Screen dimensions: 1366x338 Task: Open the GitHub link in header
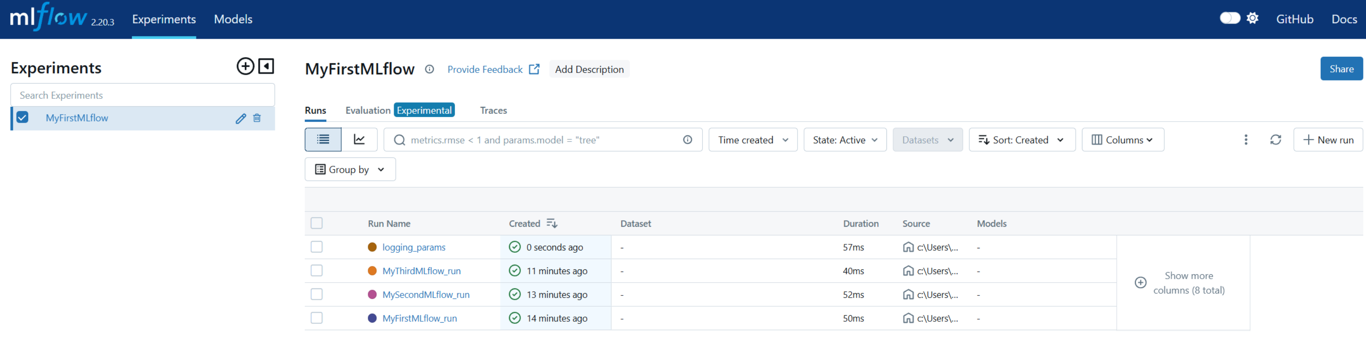(1294, 19)
